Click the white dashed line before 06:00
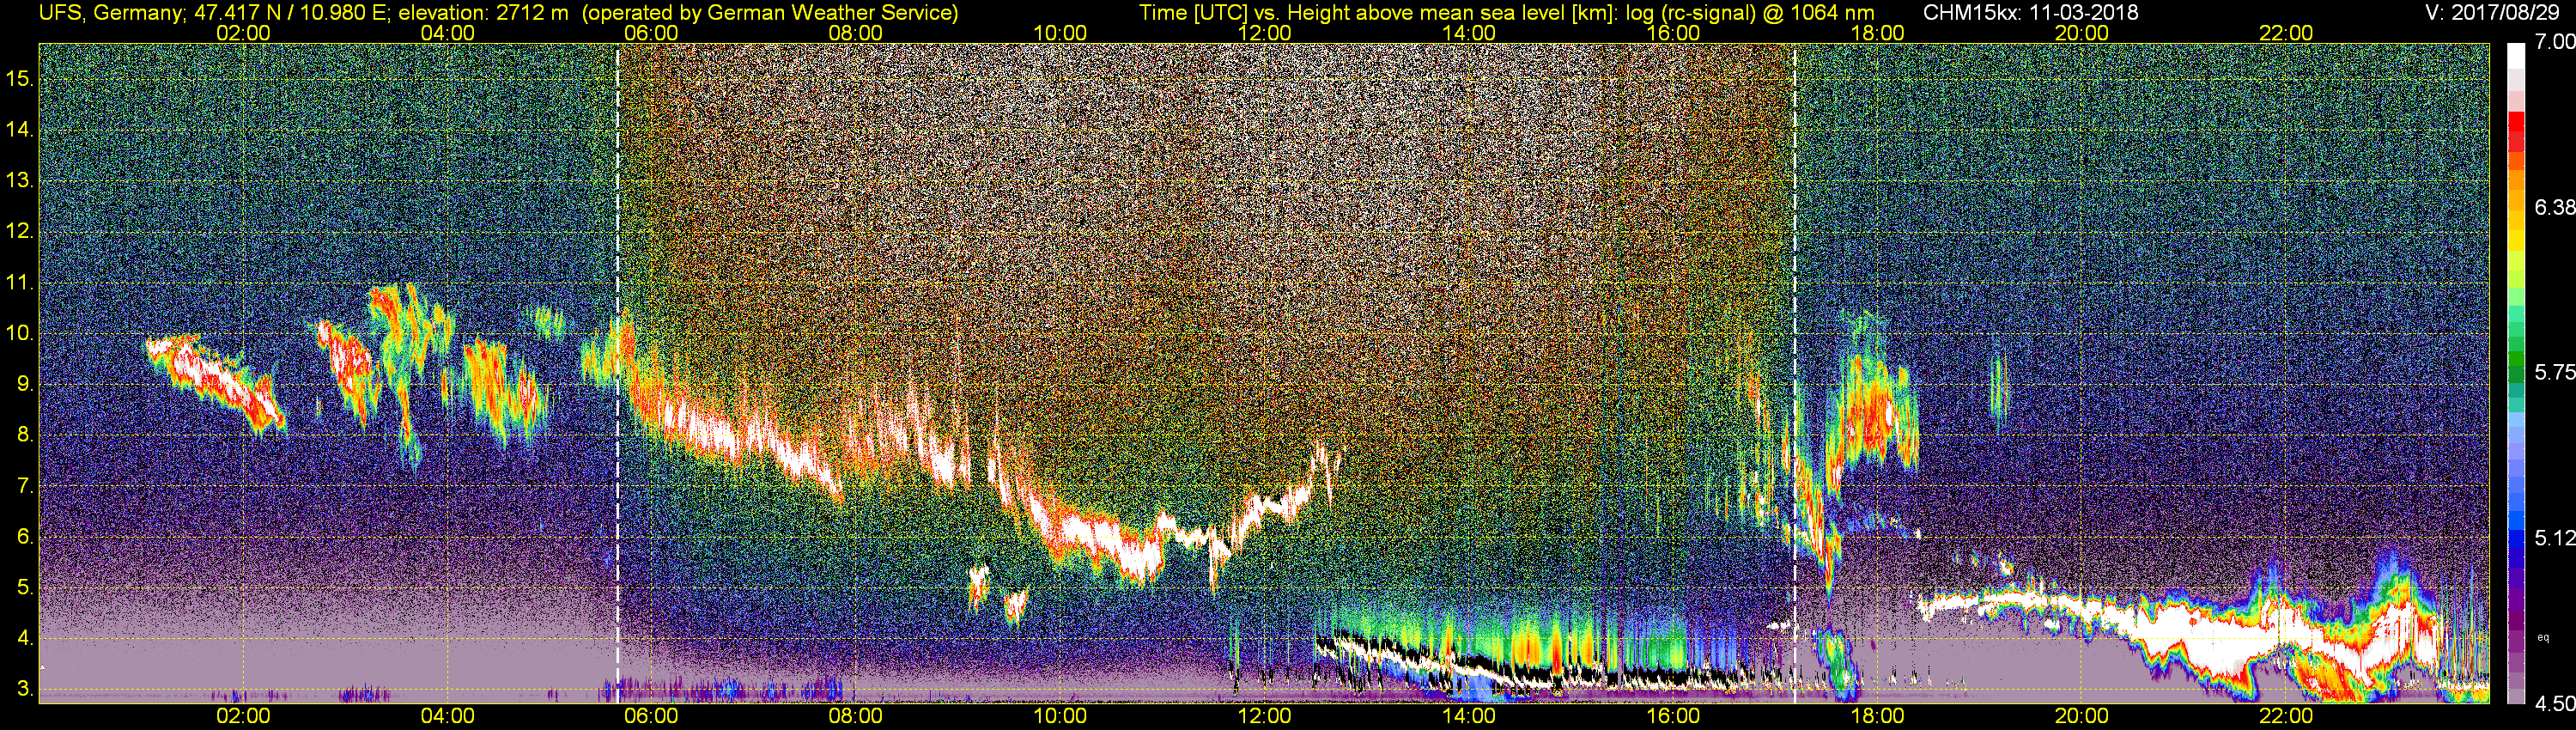 tap(617, 373)
